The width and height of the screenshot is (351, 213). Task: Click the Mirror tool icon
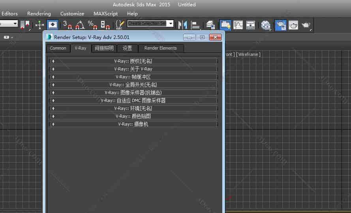[x=182, y=25]
